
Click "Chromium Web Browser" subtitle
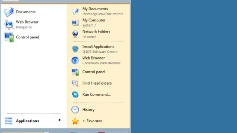(x=101, y=63)
